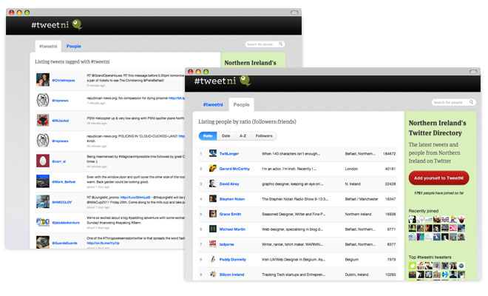
Task: Click 'Belfast / Manchester' location text
Action: (362, 199)
